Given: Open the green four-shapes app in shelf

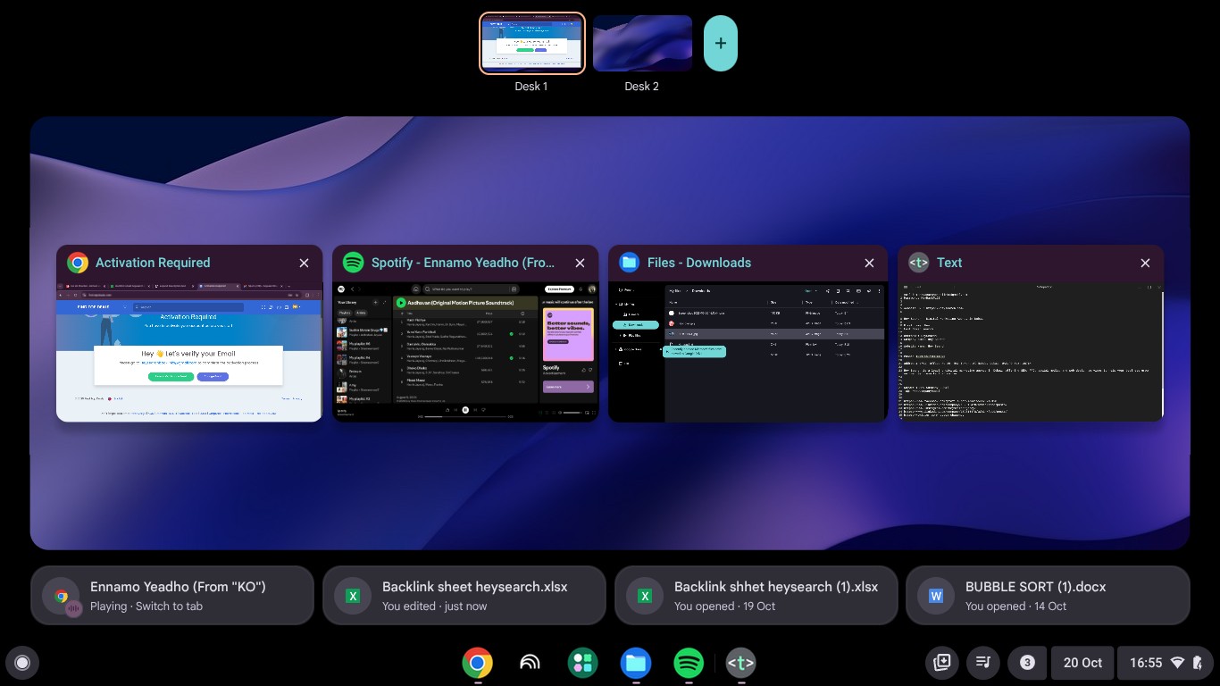Looking at the screenshot, I should [582, 663].
